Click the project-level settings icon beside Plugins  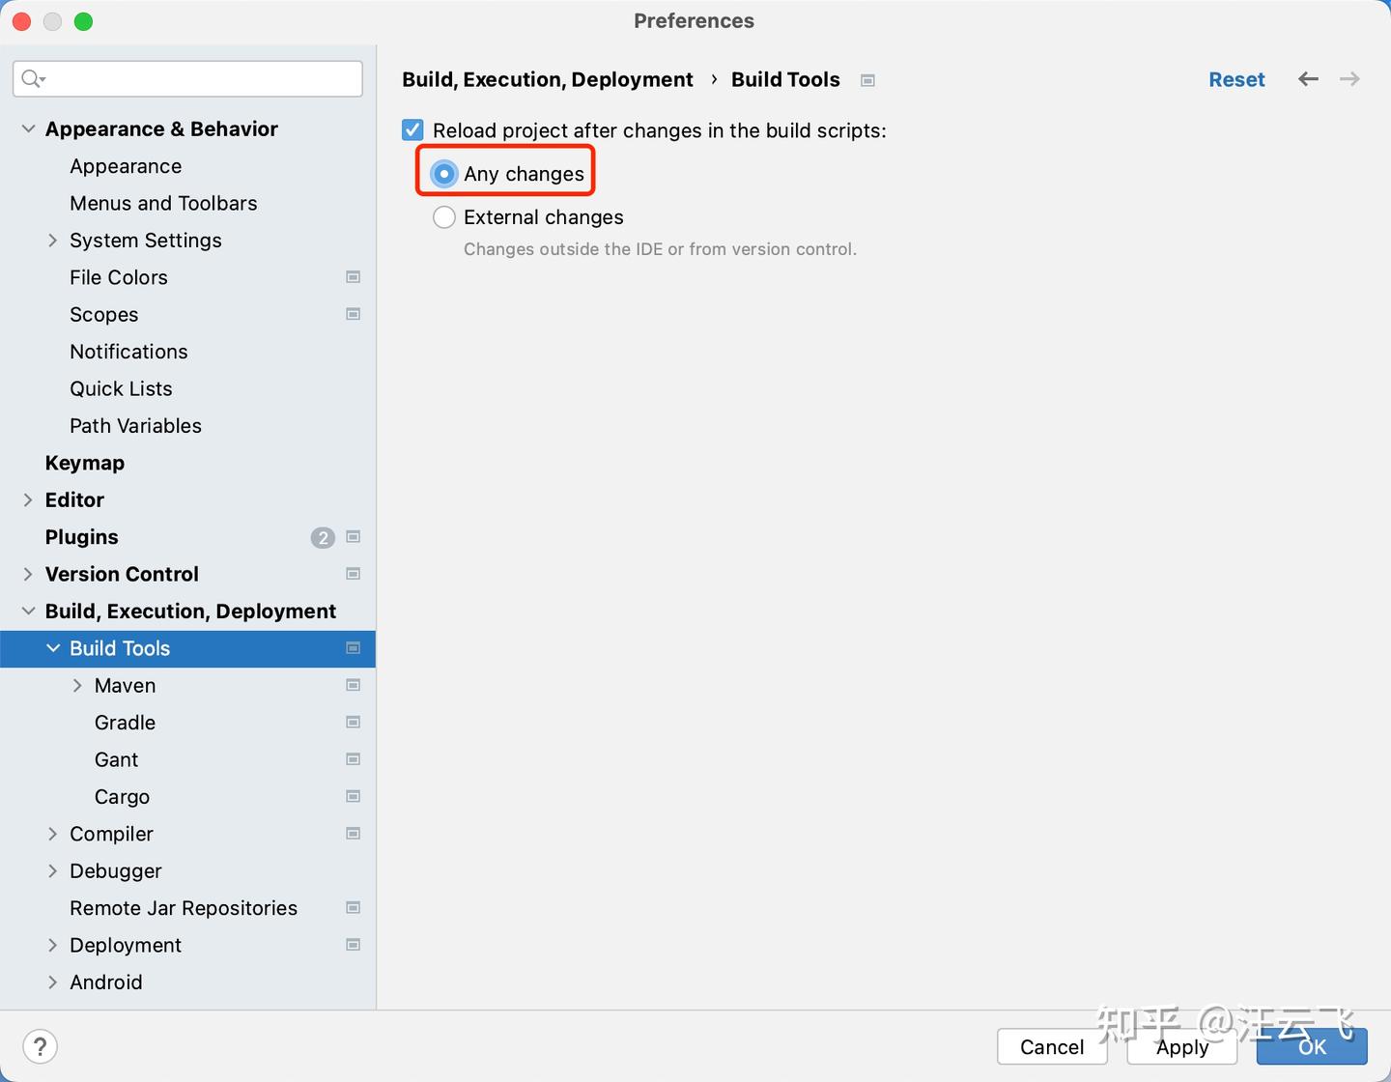(x=354, y=537)
